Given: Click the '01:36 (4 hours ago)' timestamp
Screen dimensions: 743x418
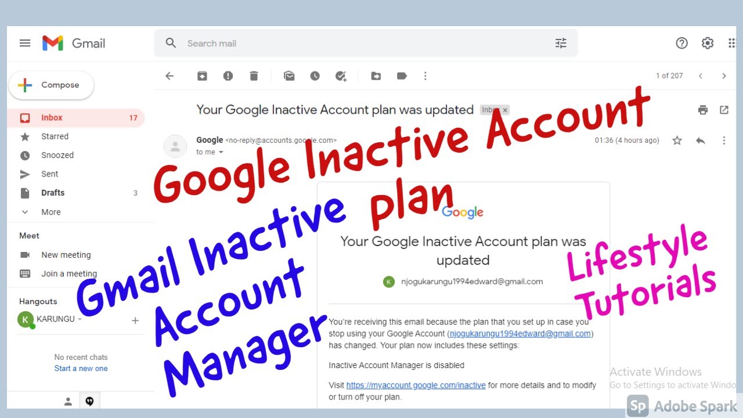Looking at the screenshot, I should click(x=627, y=140).
